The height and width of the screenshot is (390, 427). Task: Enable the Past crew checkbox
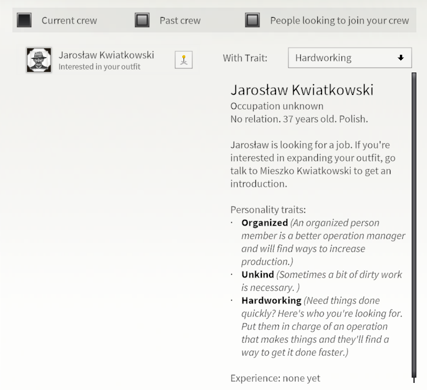pos(142,20)
